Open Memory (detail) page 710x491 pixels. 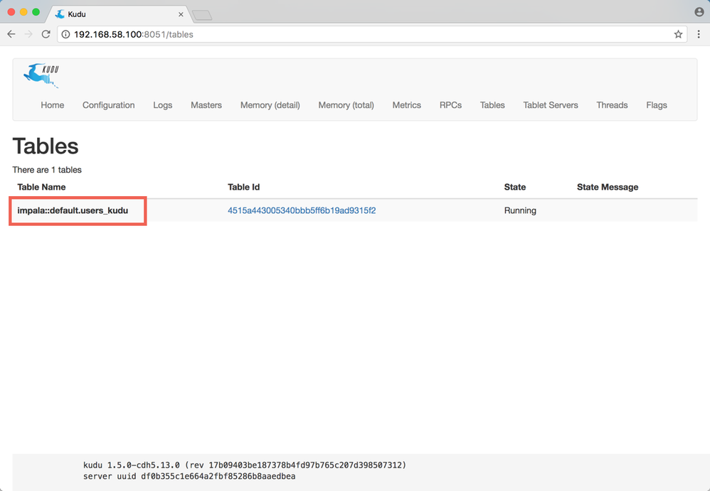pyautogui.click(x=270, y=105)
